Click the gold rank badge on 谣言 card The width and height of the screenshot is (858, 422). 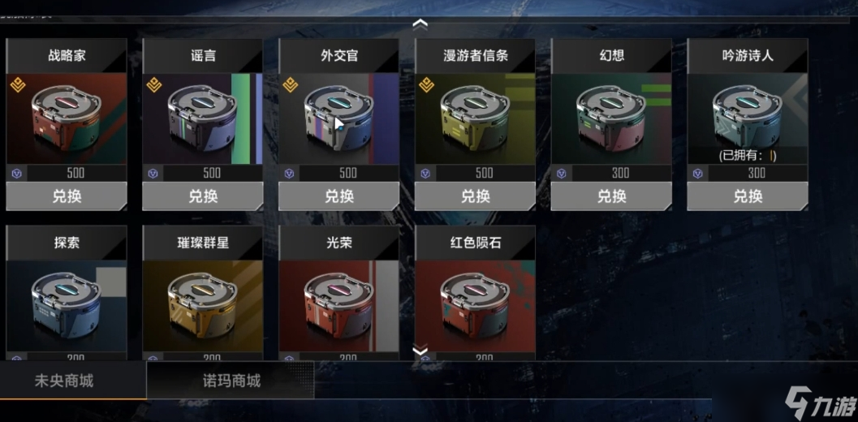[x=154, y=85]
